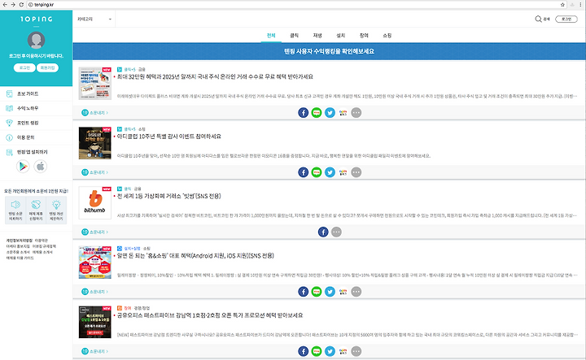
Task: Click the search magnifier icon
Action: [x=538, y=19]
